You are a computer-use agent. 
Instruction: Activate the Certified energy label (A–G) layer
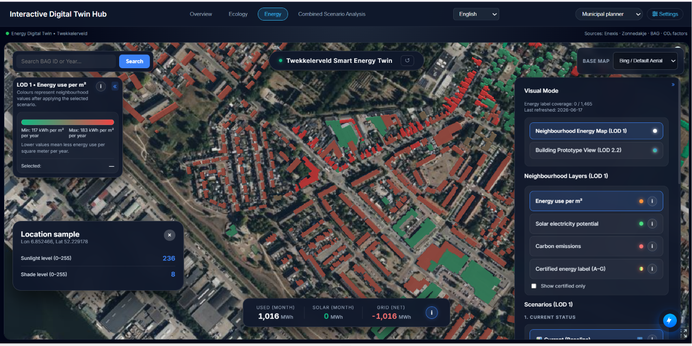tap(596, 269)
